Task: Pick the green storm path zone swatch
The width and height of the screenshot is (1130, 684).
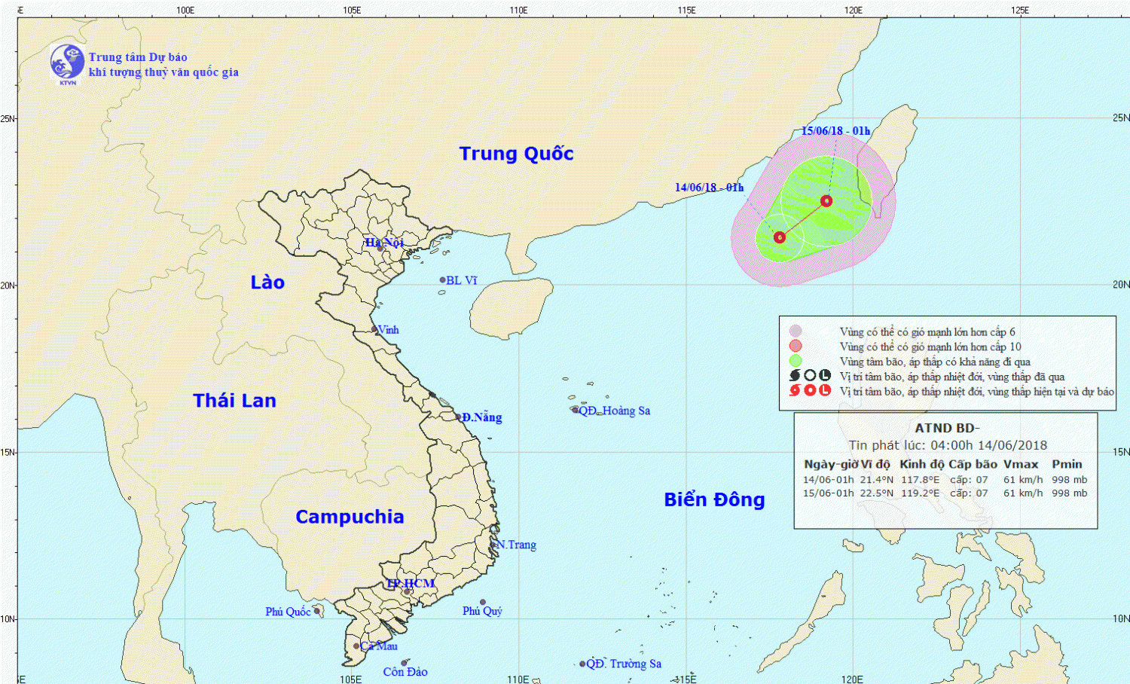Action: 796,361
